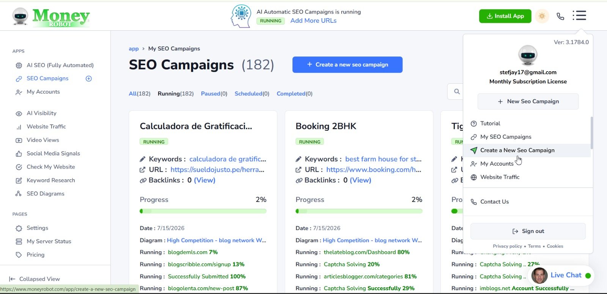Open the Calculadora de Gratificaci... campaign title
607x294 pixels.
(196, 126)
